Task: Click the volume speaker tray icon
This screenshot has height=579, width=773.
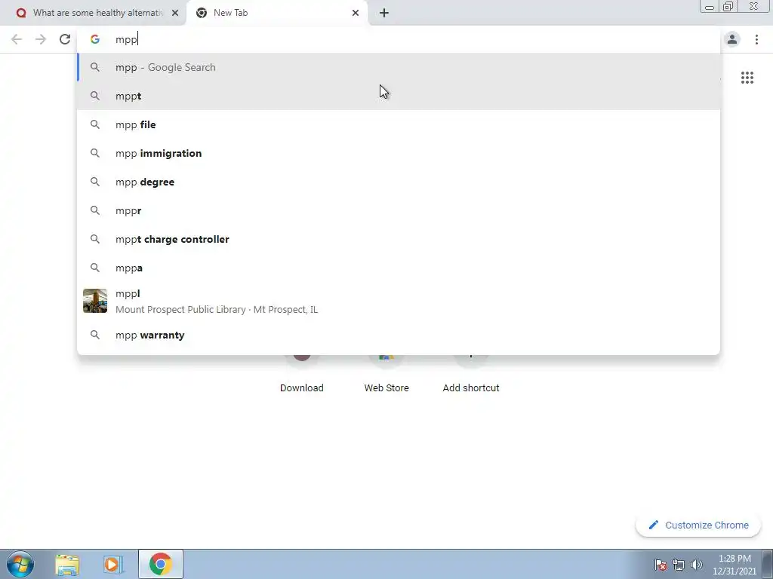Action: (x=697, y=565)
